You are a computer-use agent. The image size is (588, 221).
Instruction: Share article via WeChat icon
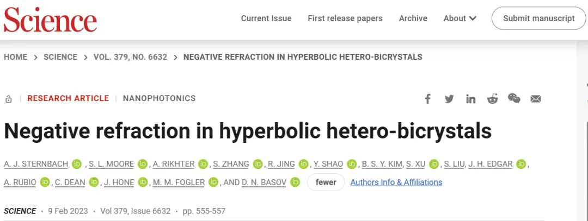coord(514,98)
